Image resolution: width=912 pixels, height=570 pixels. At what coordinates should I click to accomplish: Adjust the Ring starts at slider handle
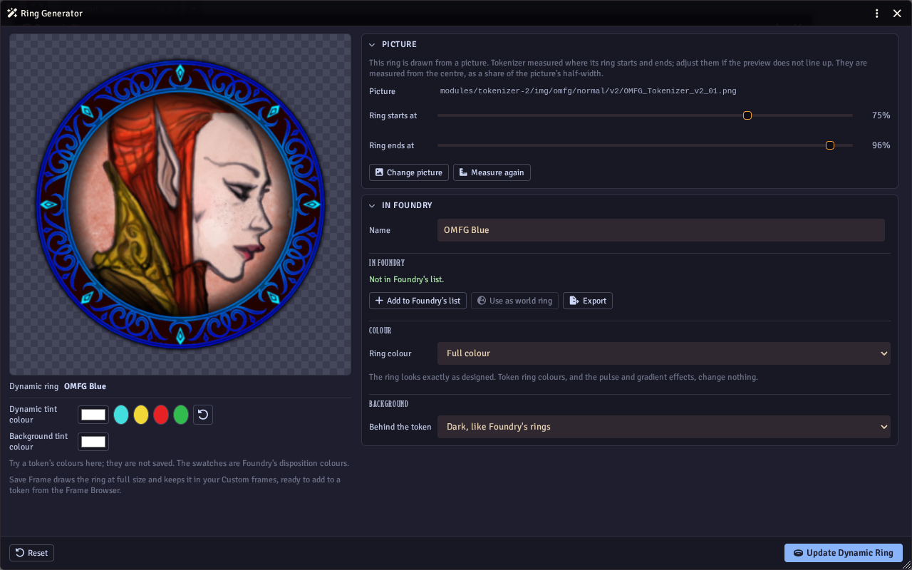pyautogui.click(x=747, y=115)
